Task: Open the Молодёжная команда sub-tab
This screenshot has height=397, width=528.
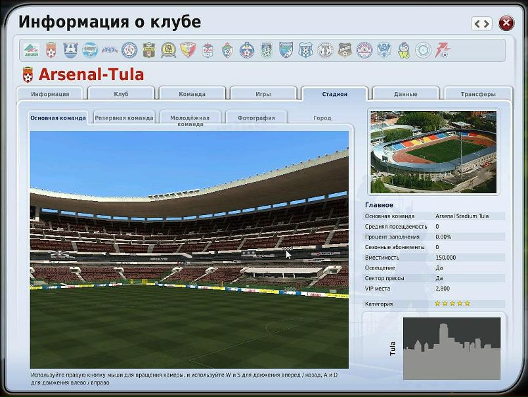Action: tap(190, 120)
